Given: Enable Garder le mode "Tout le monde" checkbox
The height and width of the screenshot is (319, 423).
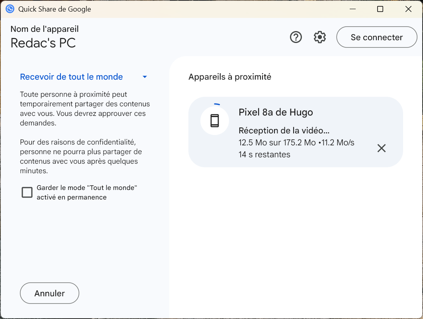Looking at the screenshot, I should (27, 192).
